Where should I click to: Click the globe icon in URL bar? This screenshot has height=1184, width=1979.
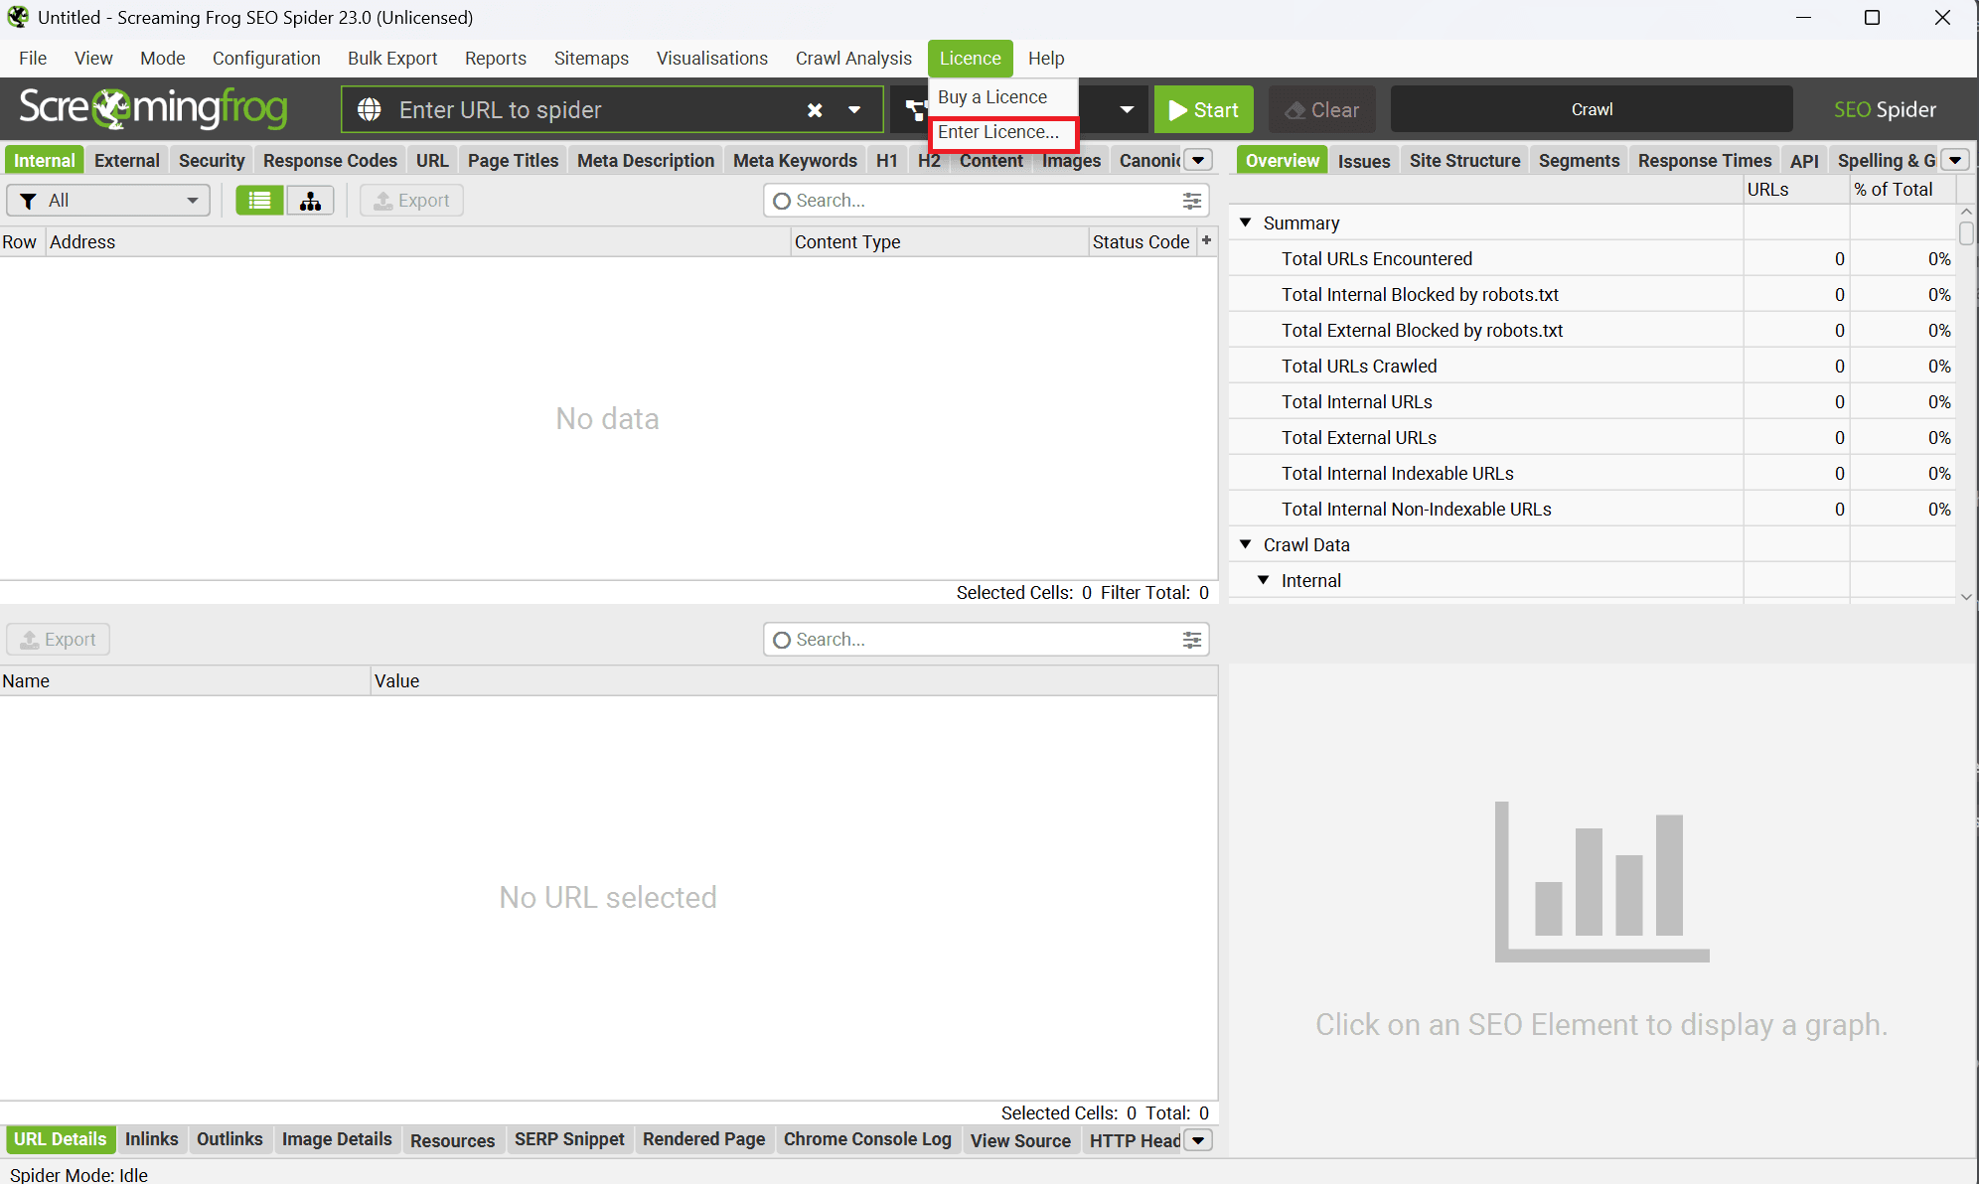[370, 110]
